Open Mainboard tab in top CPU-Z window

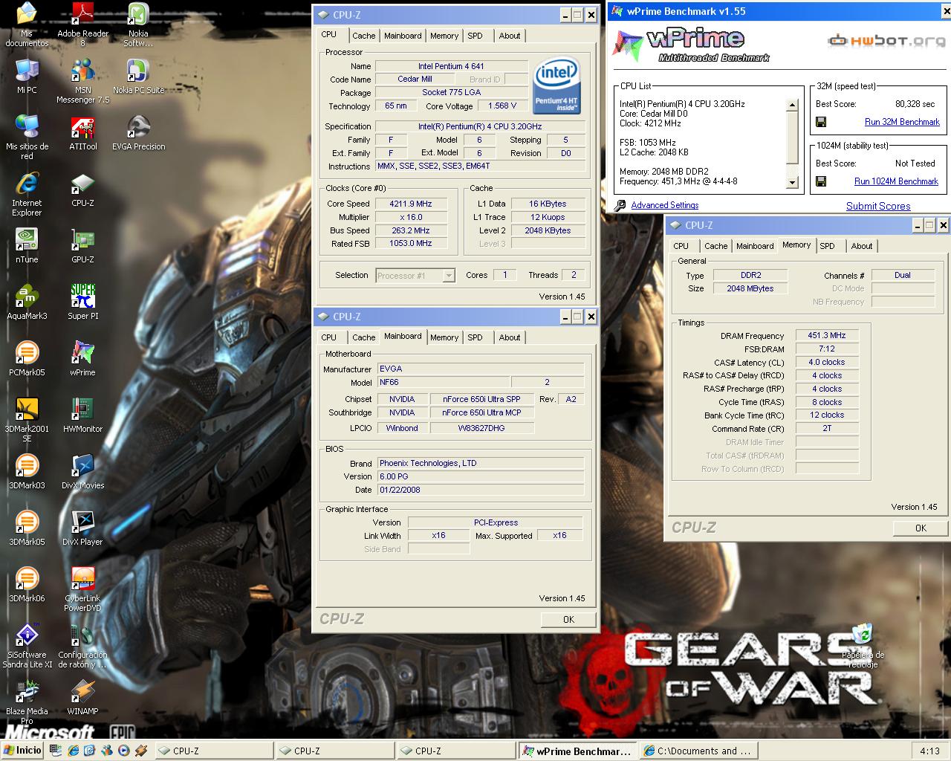tap(403, 36)
